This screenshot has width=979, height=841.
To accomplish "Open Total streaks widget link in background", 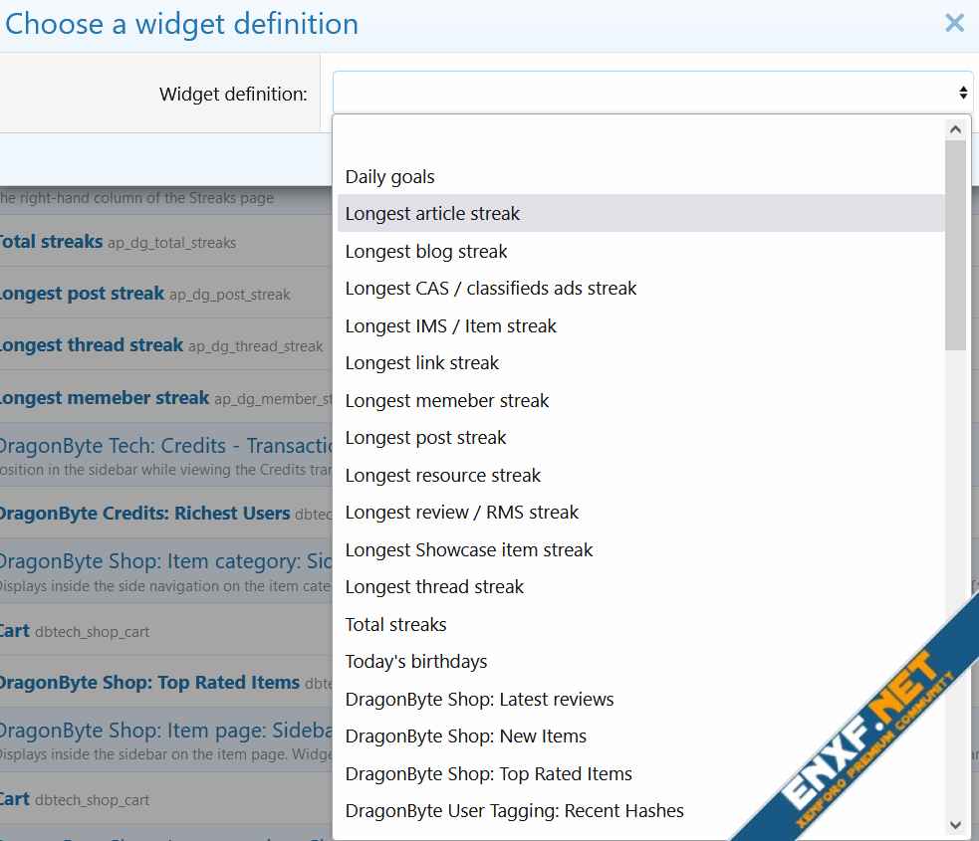I will pyautogui.click(x=51, y=242).
